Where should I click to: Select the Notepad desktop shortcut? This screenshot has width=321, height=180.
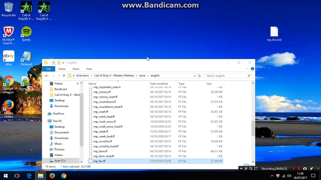pos(26,58)
